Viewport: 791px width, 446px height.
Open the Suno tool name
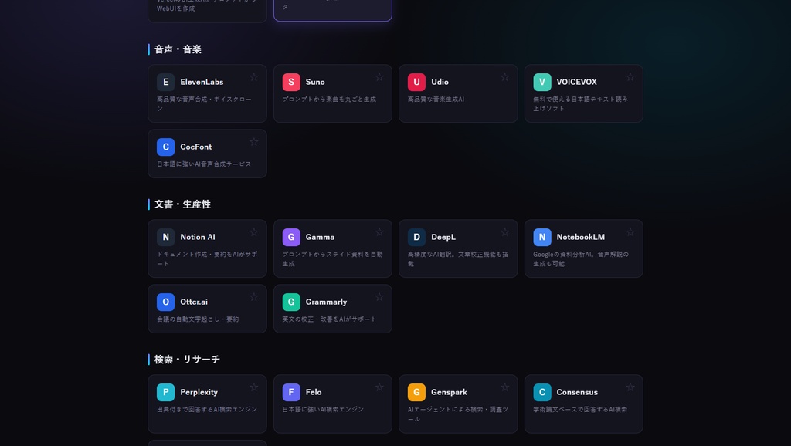(x=315, y=82)
